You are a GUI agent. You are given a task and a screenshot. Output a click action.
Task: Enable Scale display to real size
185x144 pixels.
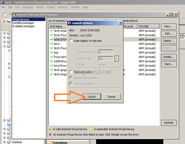point(71,41)
